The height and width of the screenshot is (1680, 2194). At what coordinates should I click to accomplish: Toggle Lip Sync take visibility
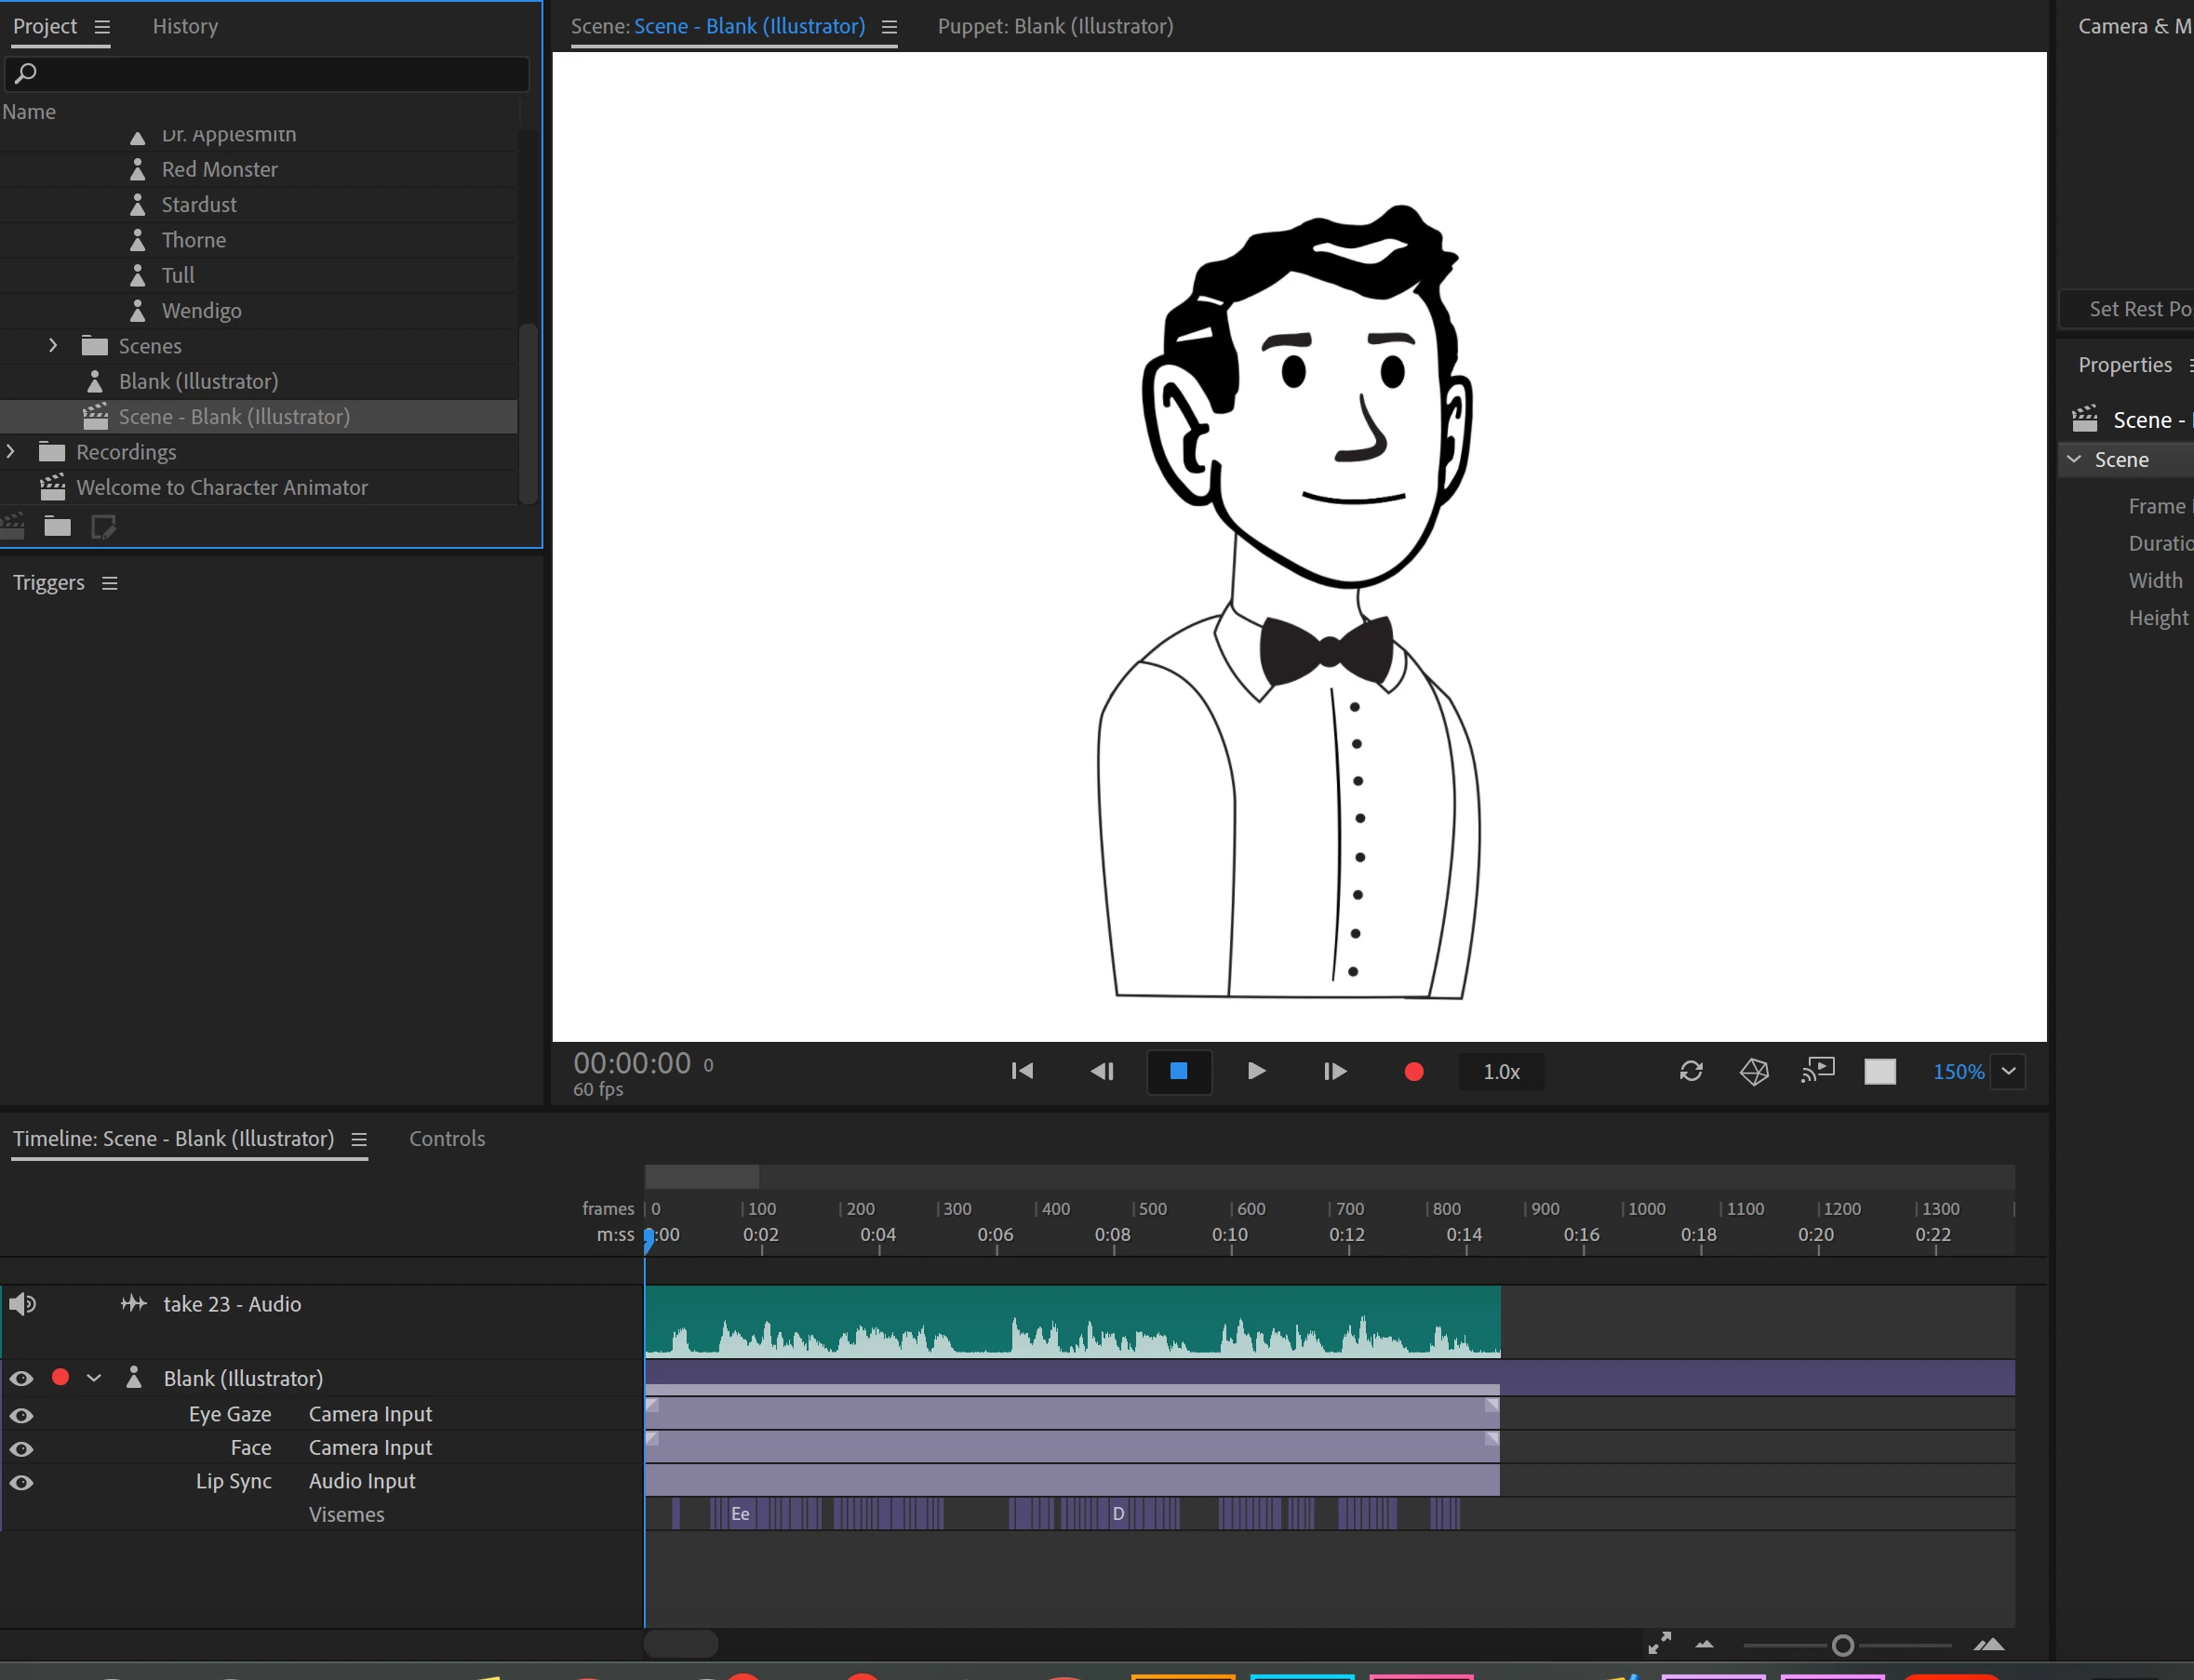pos(21,1482)
